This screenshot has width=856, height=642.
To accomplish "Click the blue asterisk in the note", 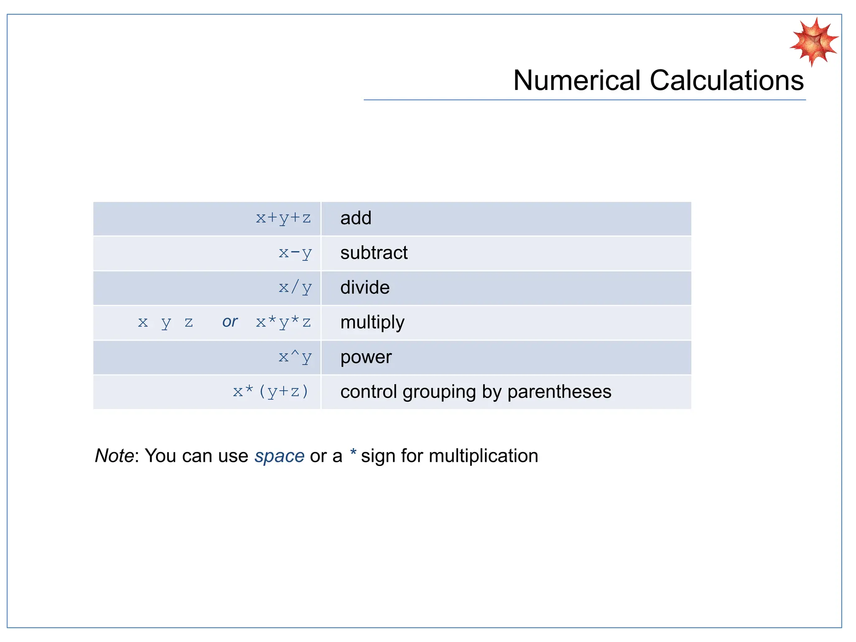I will tap(353, 453).
